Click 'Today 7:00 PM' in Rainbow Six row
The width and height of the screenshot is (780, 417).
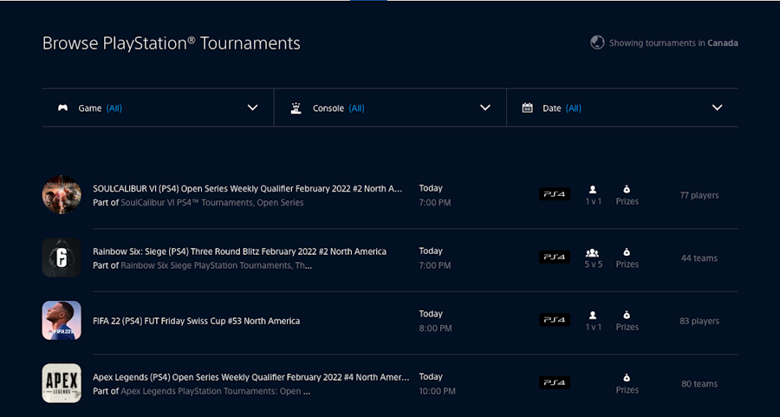point(435,257)
